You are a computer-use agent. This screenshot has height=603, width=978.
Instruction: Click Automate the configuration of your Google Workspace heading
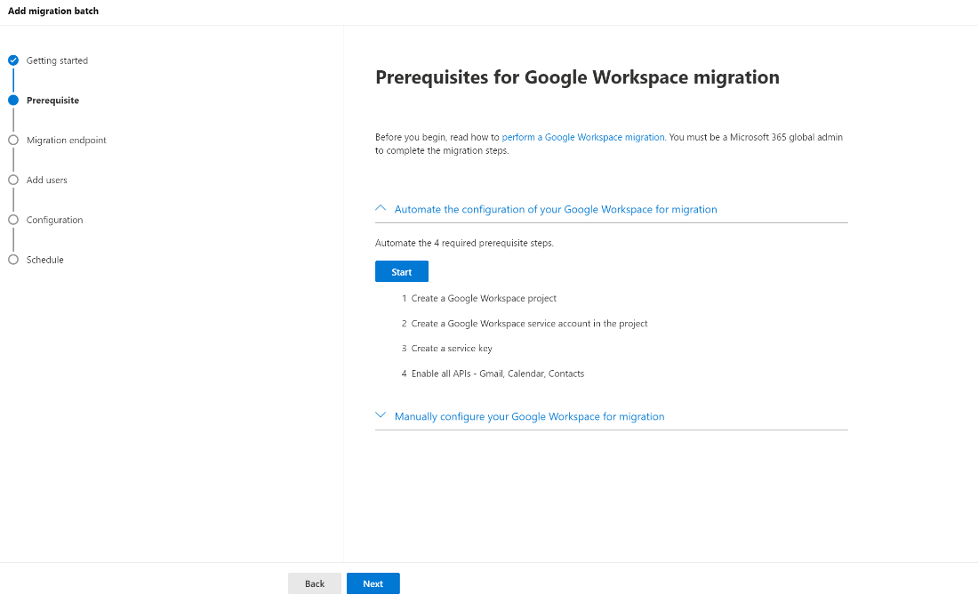[x=556, y=210]
